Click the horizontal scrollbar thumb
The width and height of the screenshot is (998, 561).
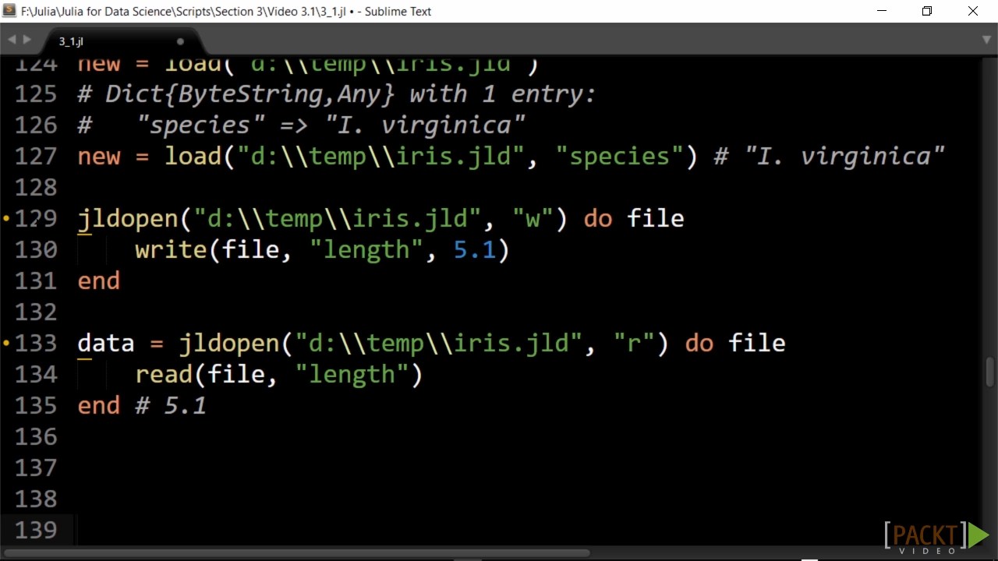point(296,554)
